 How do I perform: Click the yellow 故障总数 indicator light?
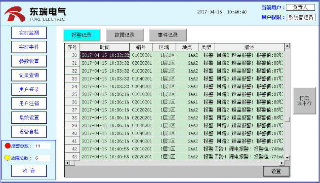coord(7,158)
